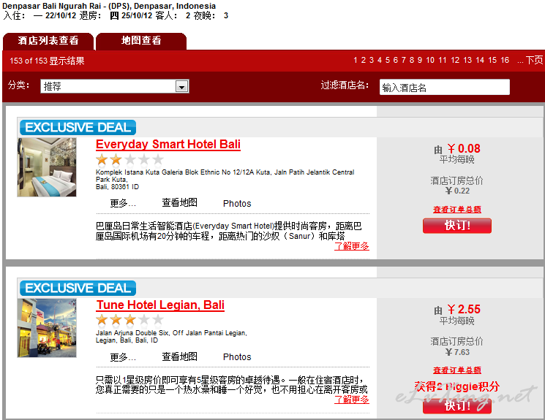Screen dimensions: 545x420
Task: Open Tune Hotel Legian, Bali title link
Action: click(x=160, y=305)
